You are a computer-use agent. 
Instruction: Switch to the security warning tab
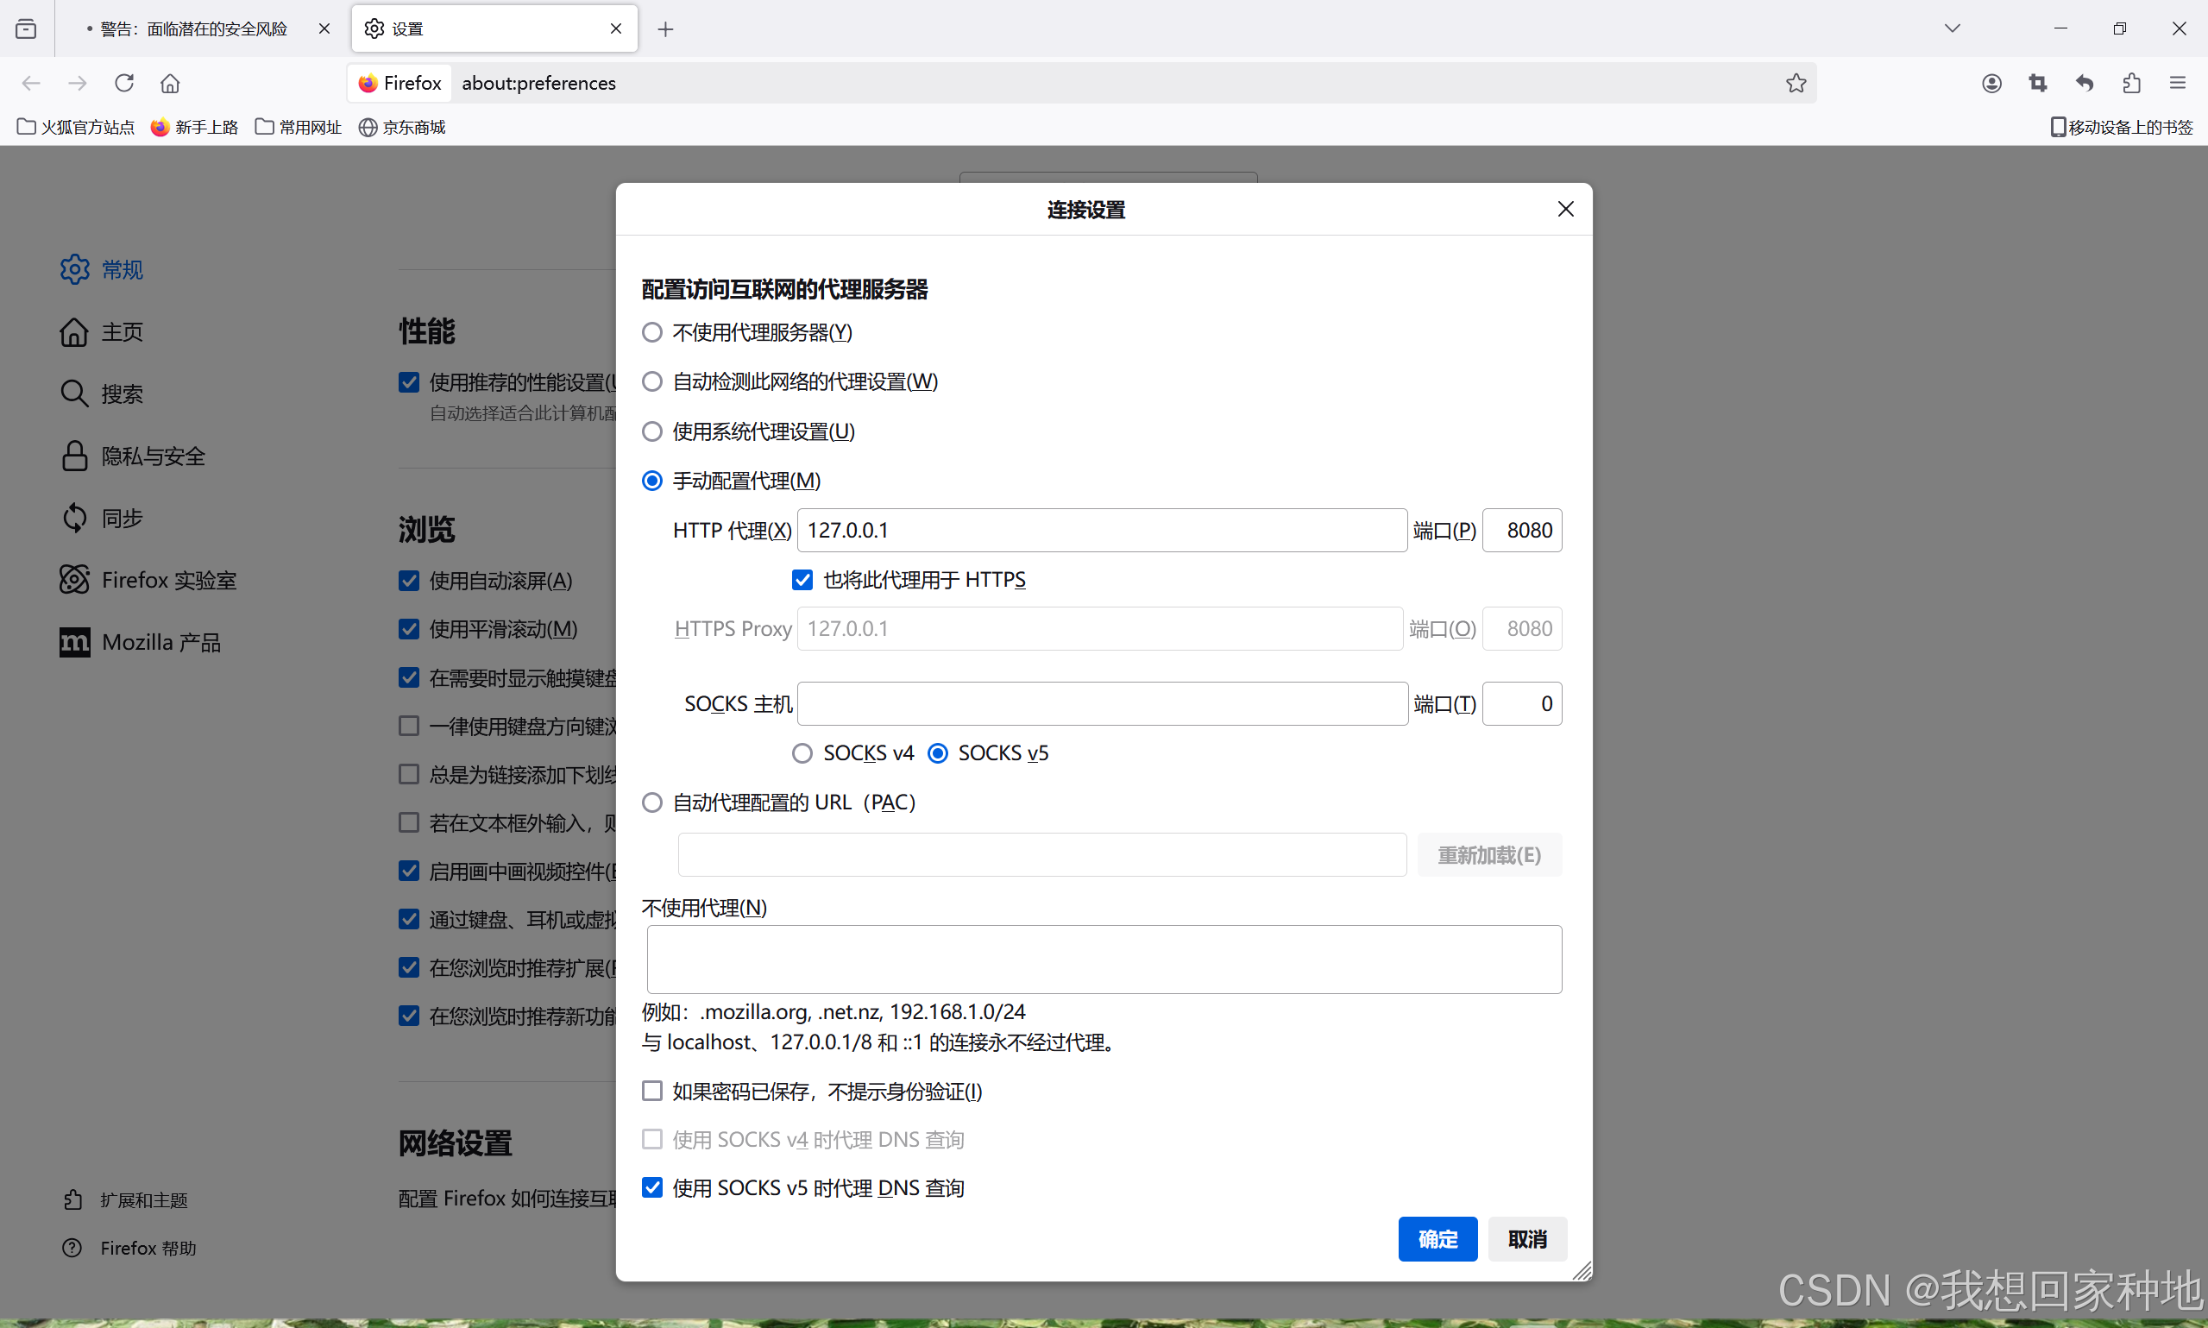(x=193, y=29)
